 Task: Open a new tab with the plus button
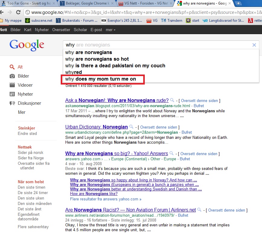pos(238,3)
